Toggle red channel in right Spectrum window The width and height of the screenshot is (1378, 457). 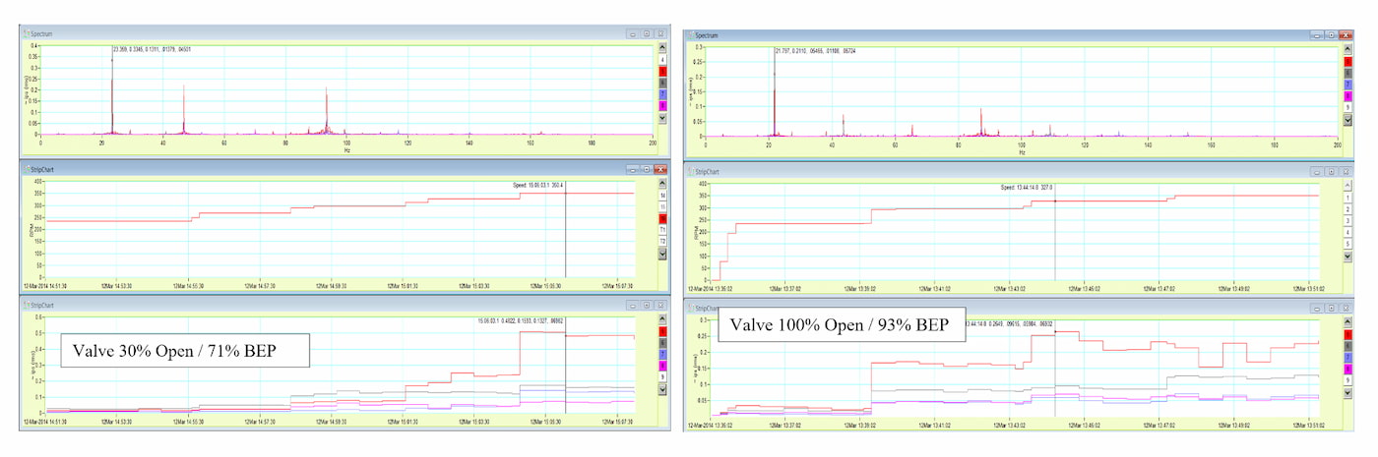tap(1348, 61)
